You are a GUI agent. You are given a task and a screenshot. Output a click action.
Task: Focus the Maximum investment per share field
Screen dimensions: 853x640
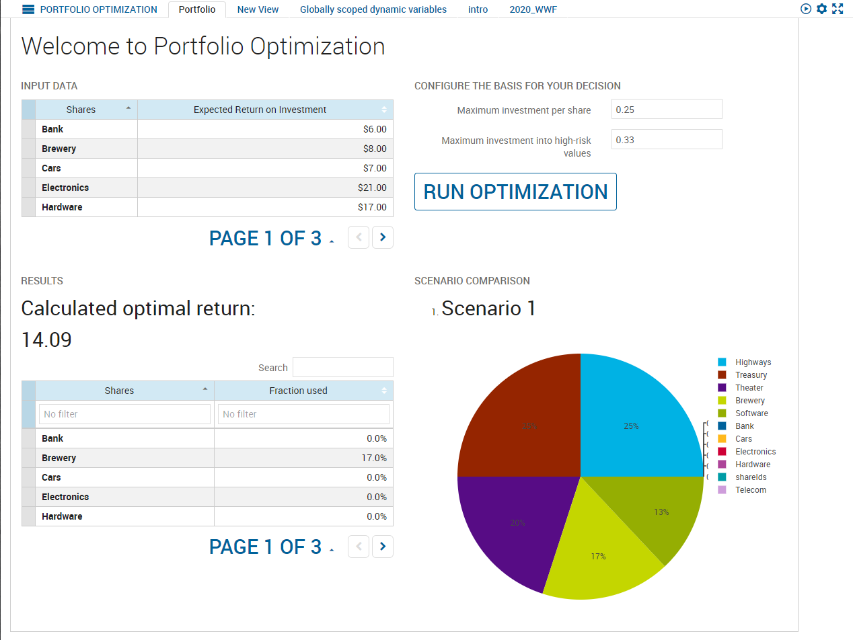pos(666,110)
